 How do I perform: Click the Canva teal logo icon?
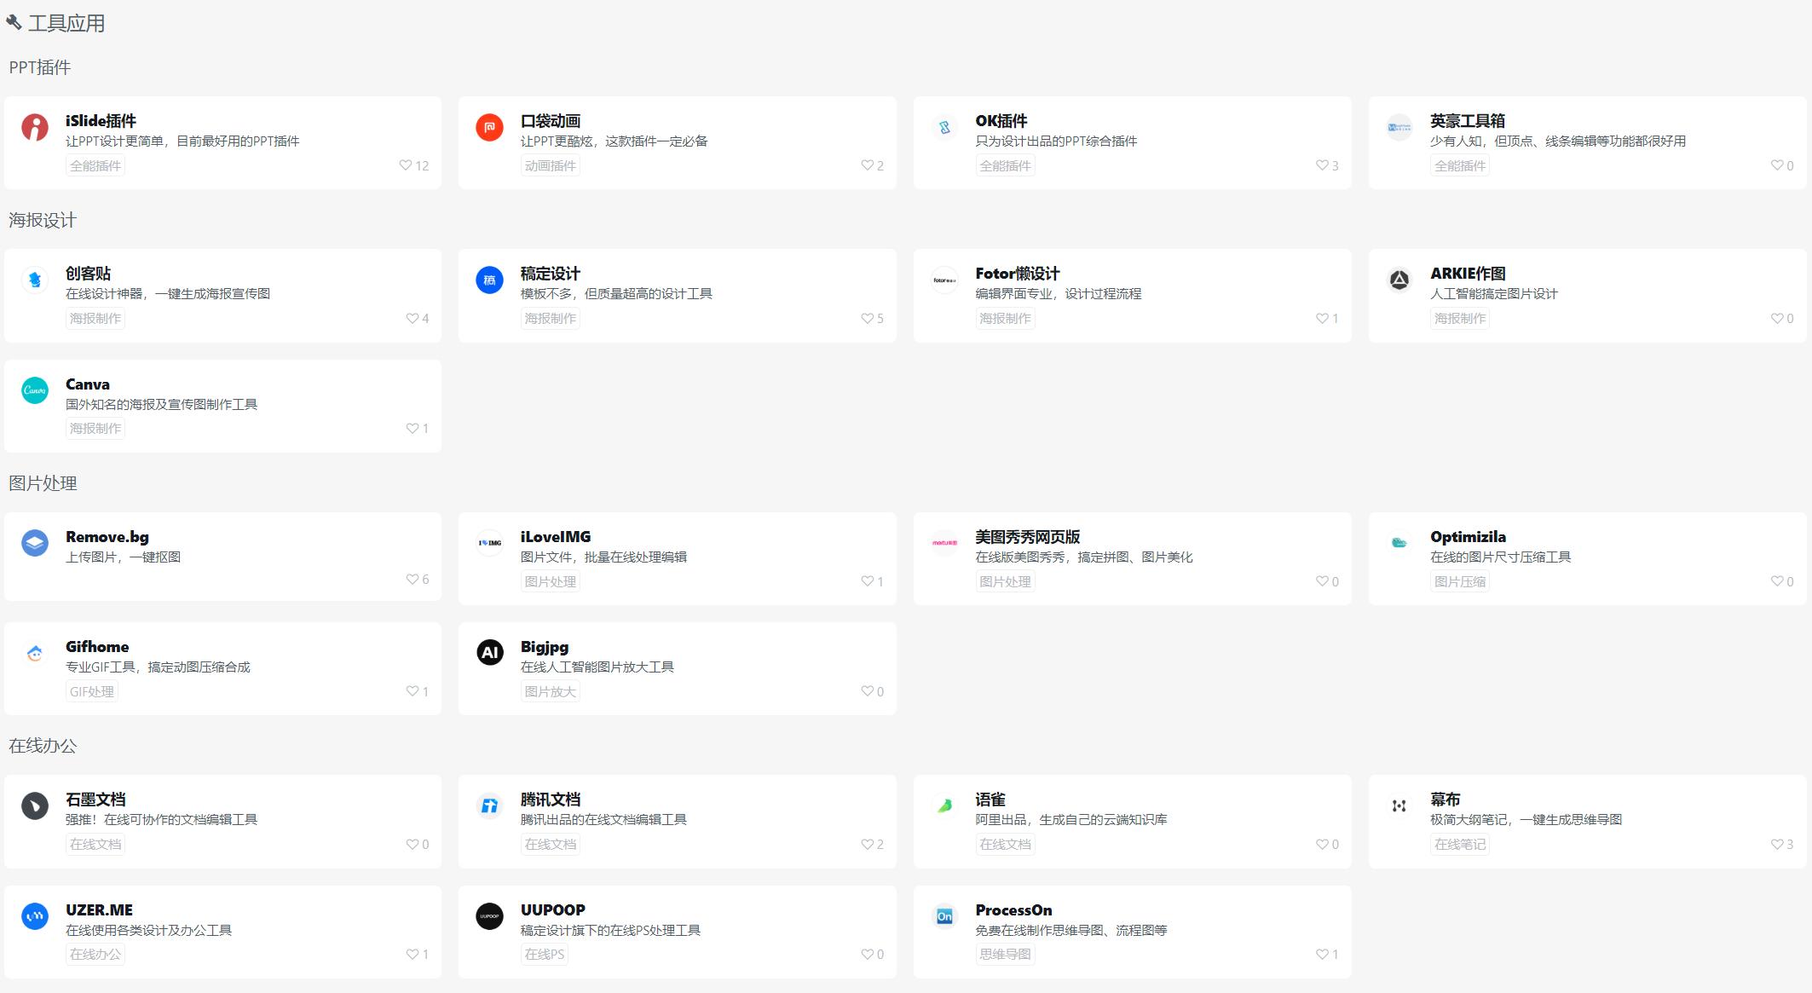point(35,390)
